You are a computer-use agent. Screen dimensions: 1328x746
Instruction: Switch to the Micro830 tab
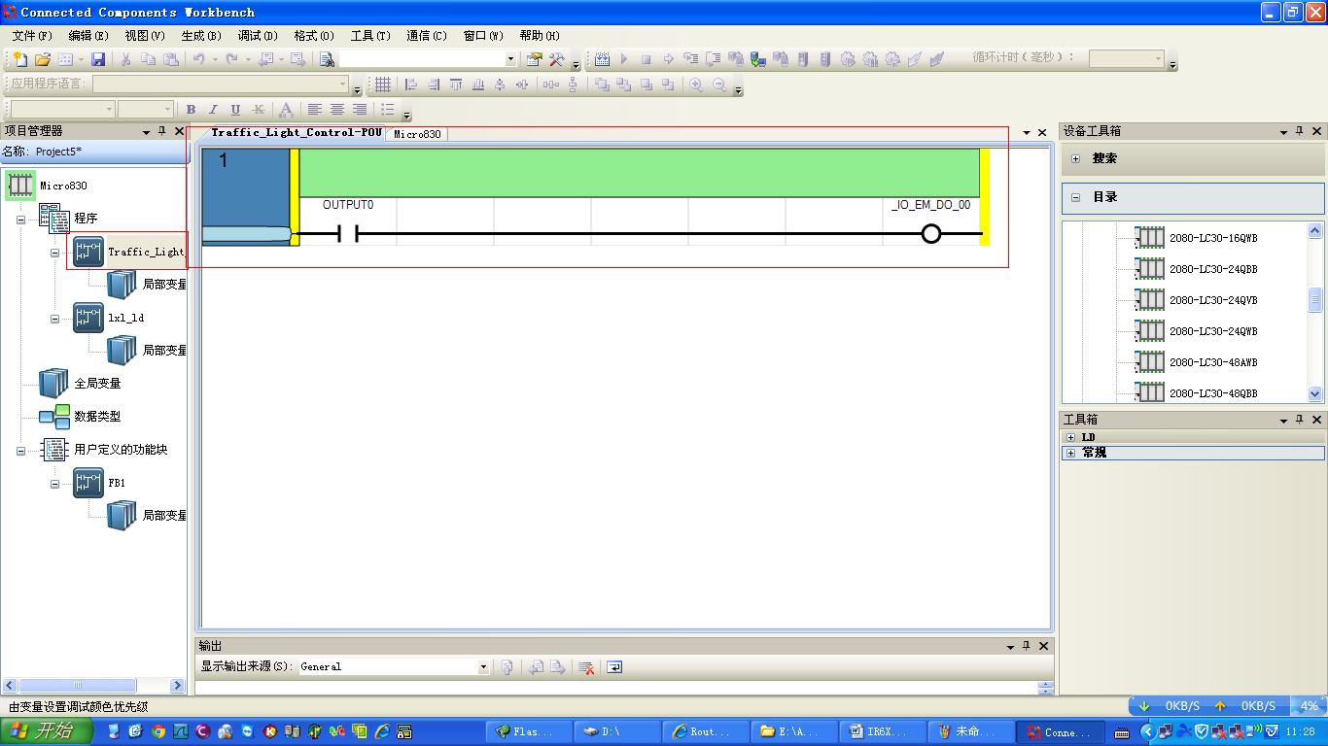click(417, 135)
